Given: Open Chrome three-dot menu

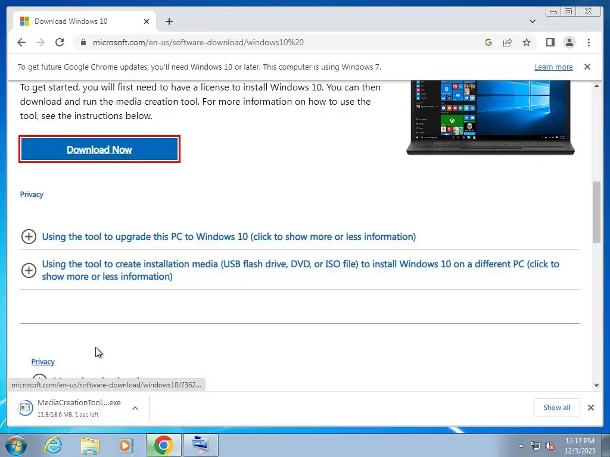Looking at the screenshot, I should pos(589,42).
